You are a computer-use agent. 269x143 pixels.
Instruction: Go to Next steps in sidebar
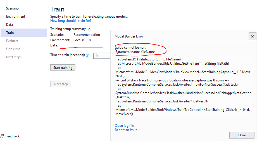click(14, 57)
